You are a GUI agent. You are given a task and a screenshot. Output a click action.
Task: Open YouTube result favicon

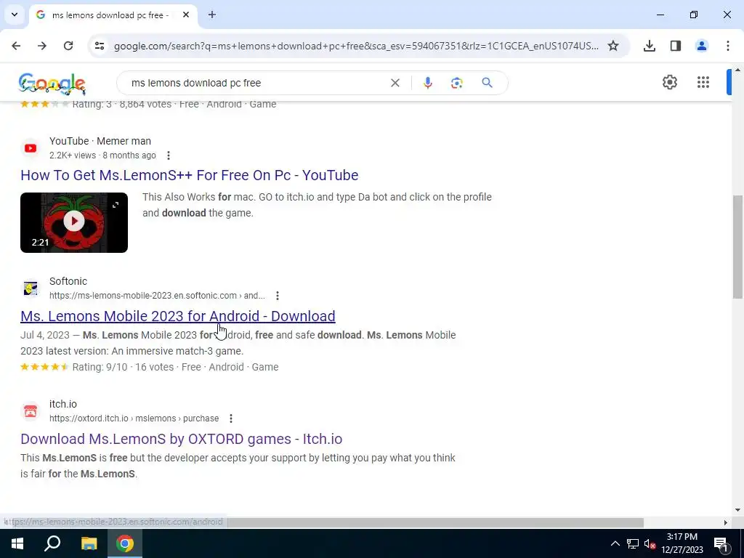pos(31,148)
